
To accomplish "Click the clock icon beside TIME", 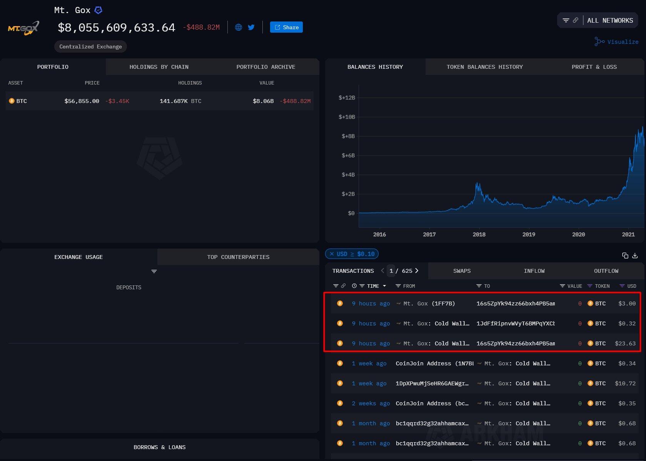I will 354,286.
